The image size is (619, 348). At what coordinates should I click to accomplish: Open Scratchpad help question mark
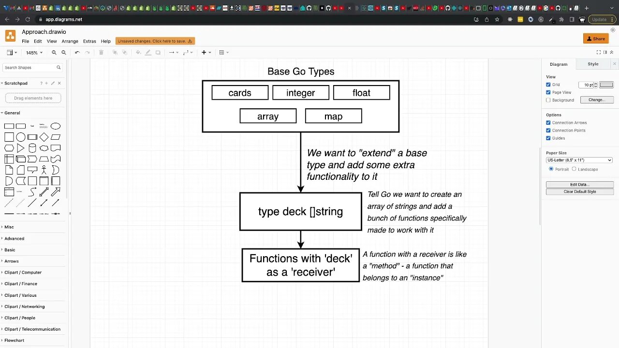pyautogui.click(x=41, y=83)
